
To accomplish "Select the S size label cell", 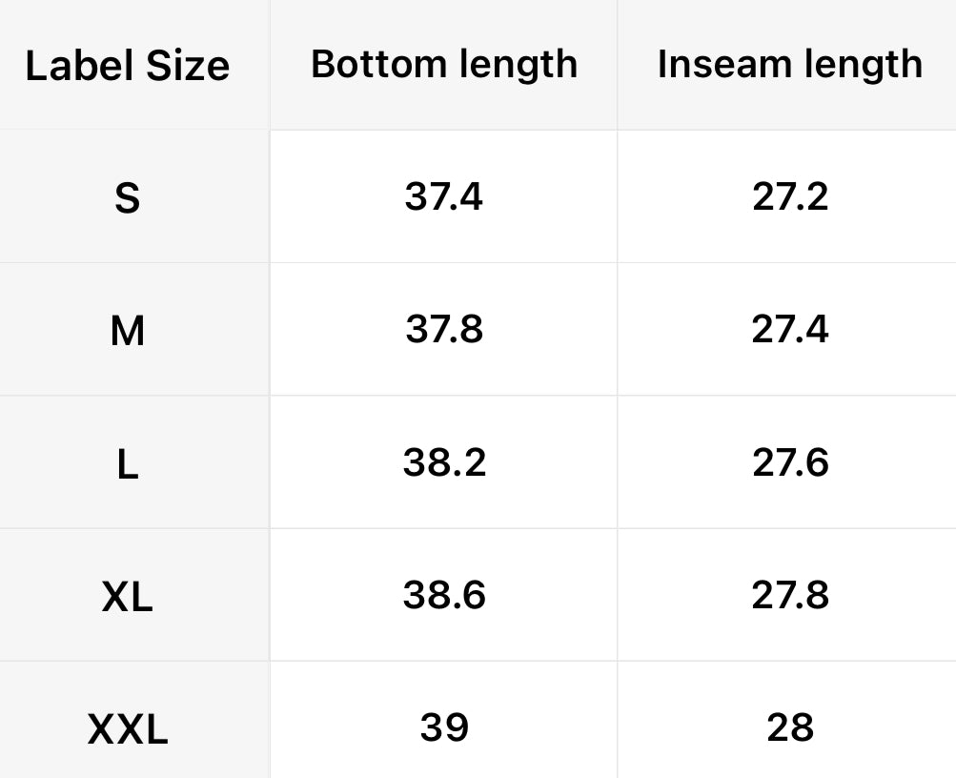I will click(127, 198).
